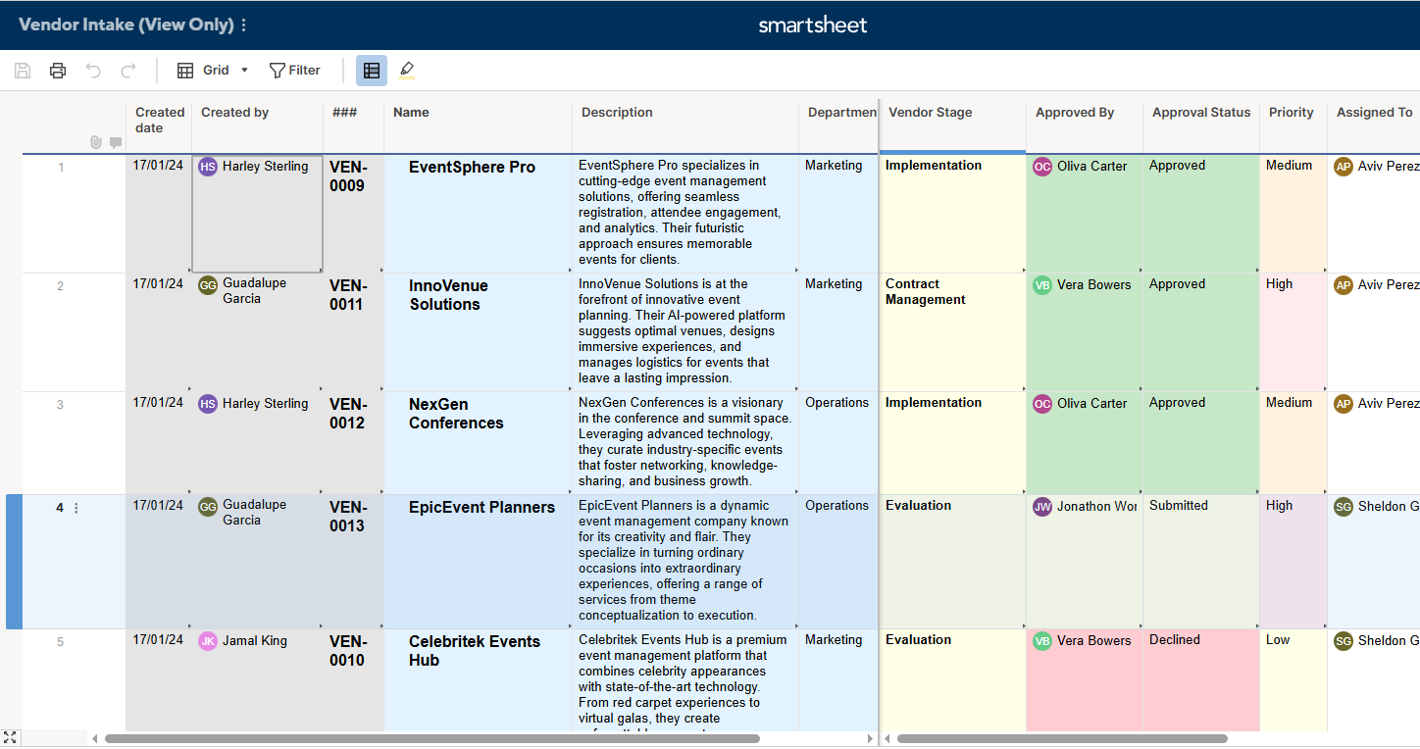Click the VEN-0009 ID cell

[x=353, y=214]
